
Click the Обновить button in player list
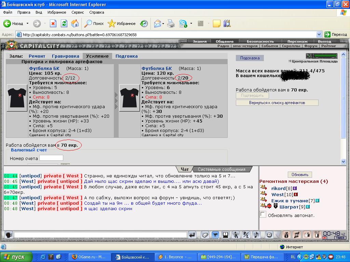pyautogui.click(x=300, y=175)
